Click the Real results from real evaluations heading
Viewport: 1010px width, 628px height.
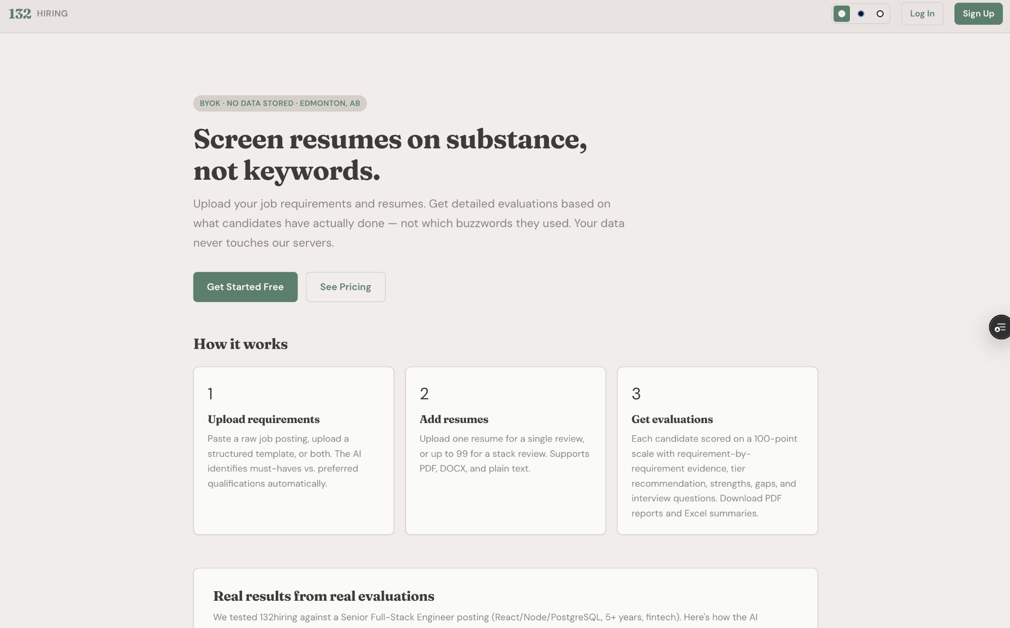click(x=324, y=596)
